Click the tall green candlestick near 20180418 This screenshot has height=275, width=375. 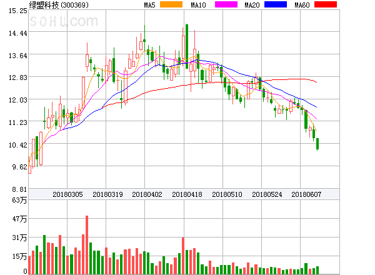point(187,46)
